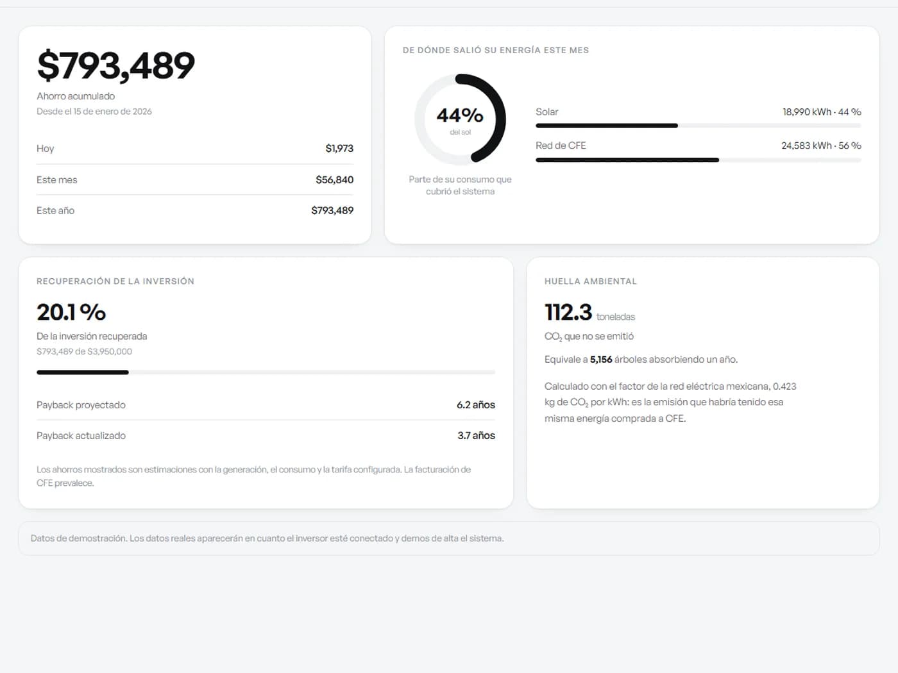Click the "Calculado con el factor" explanation paragraph

[670, 403]
